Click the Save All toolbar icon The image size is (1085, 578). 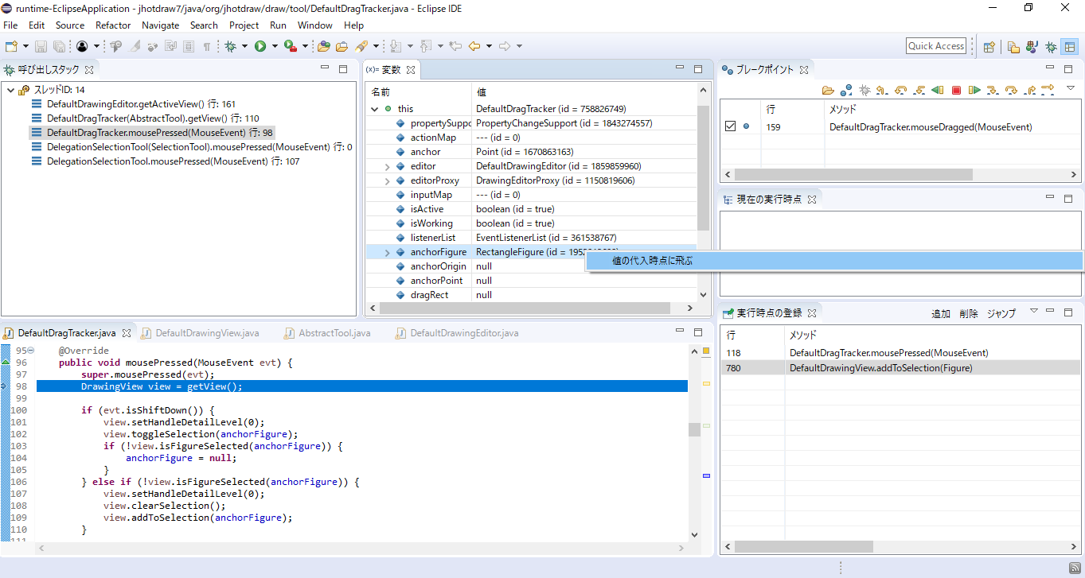[x=60, y=46]
